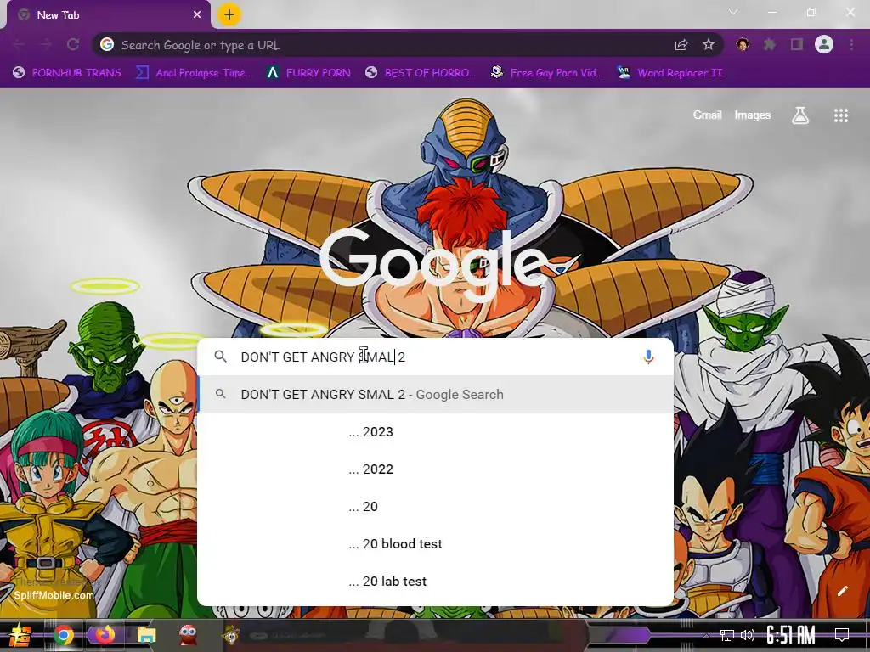
Task: Open the extension with the avatar icon in the toolbar
Action: pos(743,44)
